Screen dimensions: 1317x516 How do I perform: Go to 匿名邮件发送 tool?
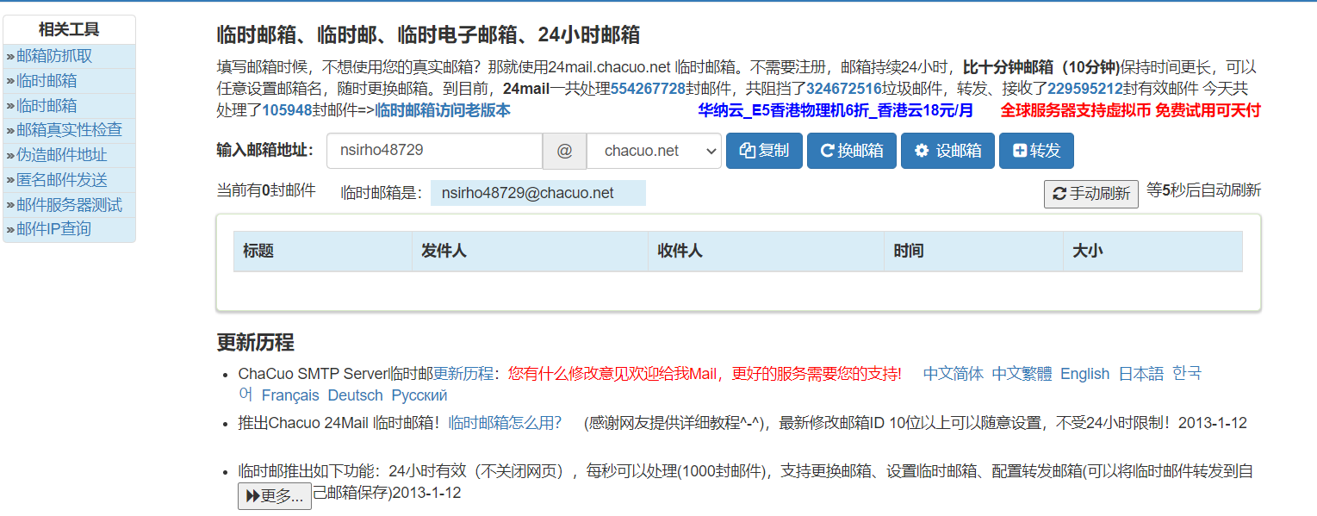[x=61, y=180]
